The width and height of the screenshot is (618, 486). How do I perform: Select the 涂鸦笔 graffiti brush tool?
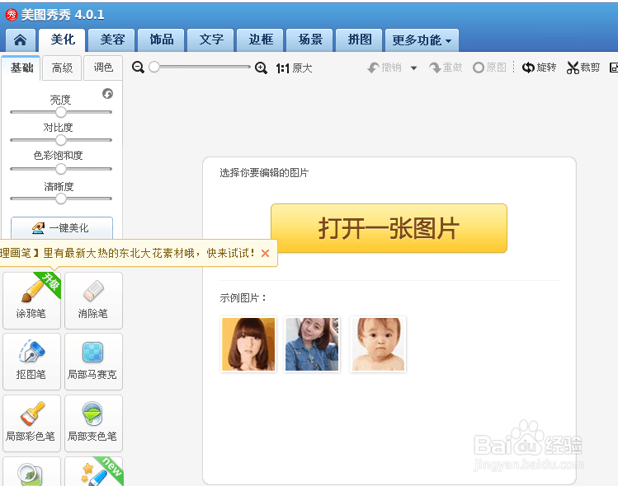[31, 301]
